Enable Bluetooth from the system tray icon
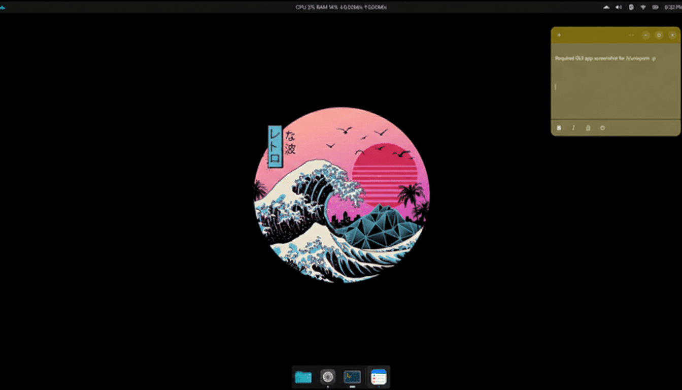The width and height of the screenshot is (682, 390). (630, 7)
